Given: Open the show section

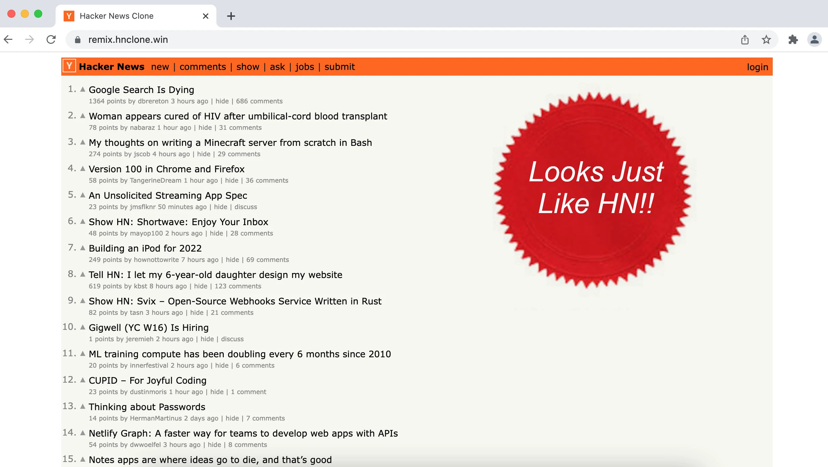Looking at the screenshot, I should click(x=248, y=67).
